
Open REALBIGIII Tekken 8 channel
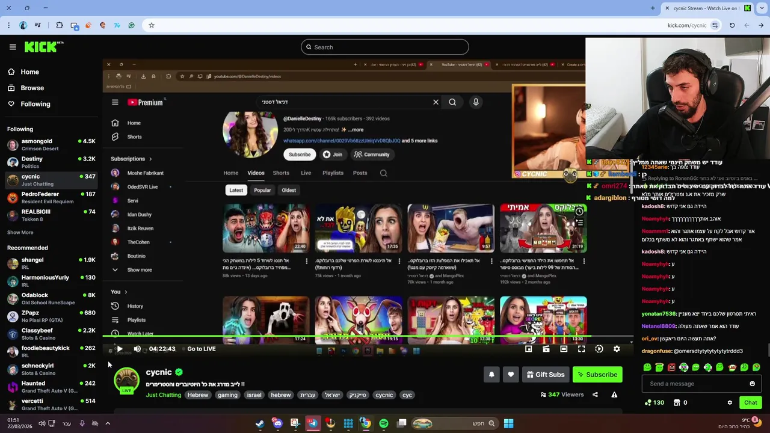(51, 215)
